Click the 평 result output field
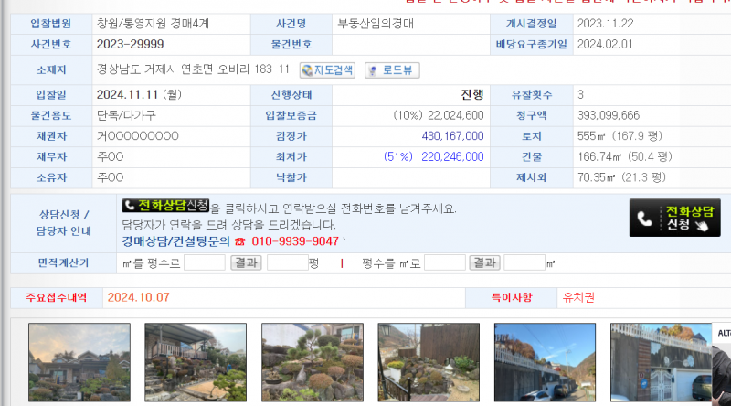This screenshot has width=731, height=406. [x=287, y=263]
